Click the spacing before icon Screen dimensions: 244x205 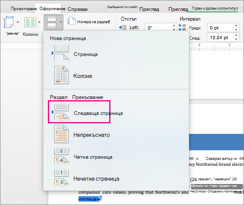click(182, 27)
